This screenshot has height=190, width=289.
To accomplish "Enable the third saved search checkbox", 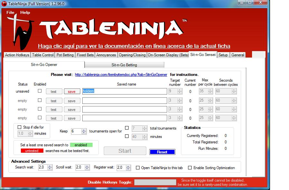I will 40,109.
